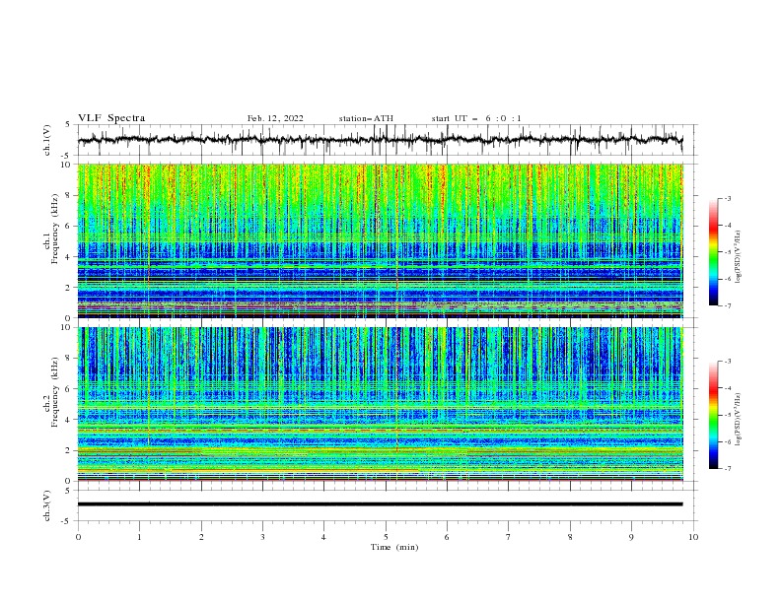781x603 pixels.
Task: Click the '-6' tick on the lower colorbar
Action: pos(727,441)
